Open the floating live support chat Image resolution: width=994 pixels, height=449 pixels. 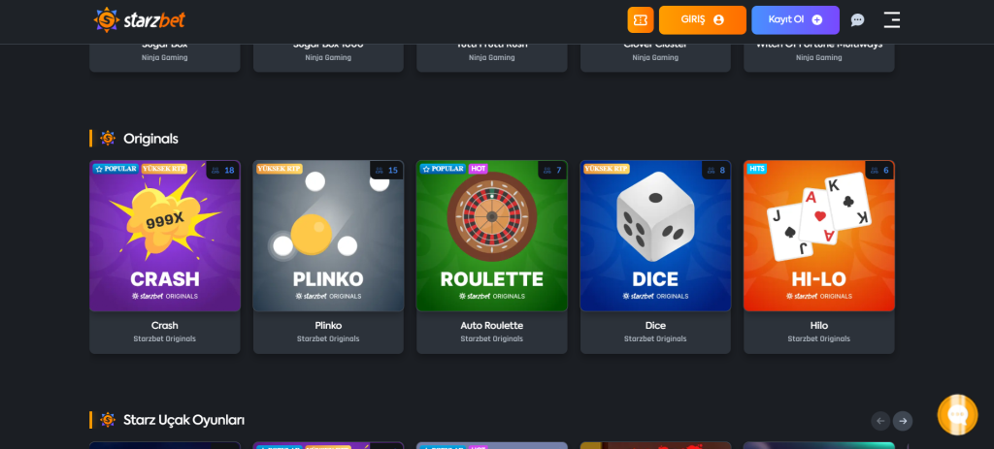click(x=957, y=415)
